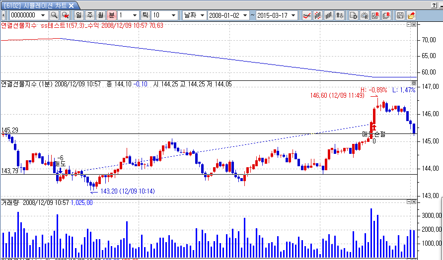Viewport: 443px width, 260px height.
Task: Click the question mark help icon
Action: pos(434,5)
